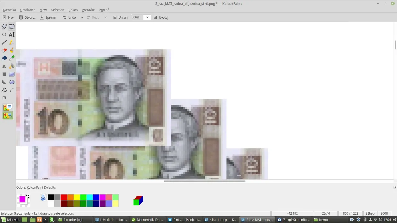The width and height of the screenshot is (397, 223).
Task: Click Uvećaj to zoom in
Action: (x=161, y=17)
